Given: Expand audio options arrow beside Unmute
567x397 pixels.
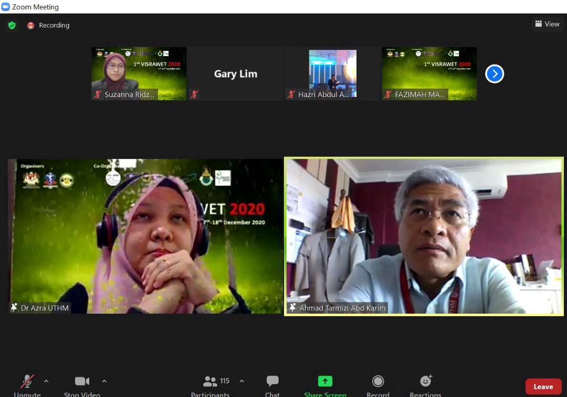Looking at the screenshot, I should pos(46,381).
